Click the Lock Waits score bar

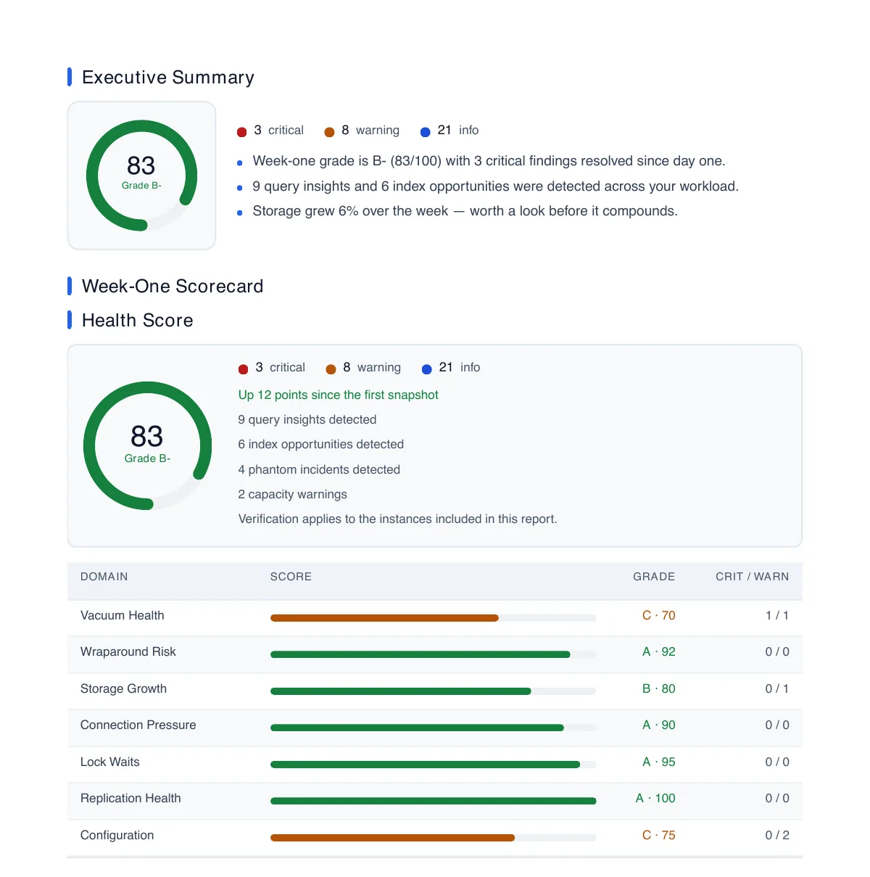coord(433,765)
